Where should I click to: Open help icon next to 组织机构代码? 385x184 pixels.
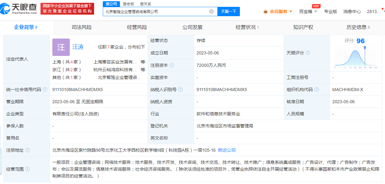(316, 90)
